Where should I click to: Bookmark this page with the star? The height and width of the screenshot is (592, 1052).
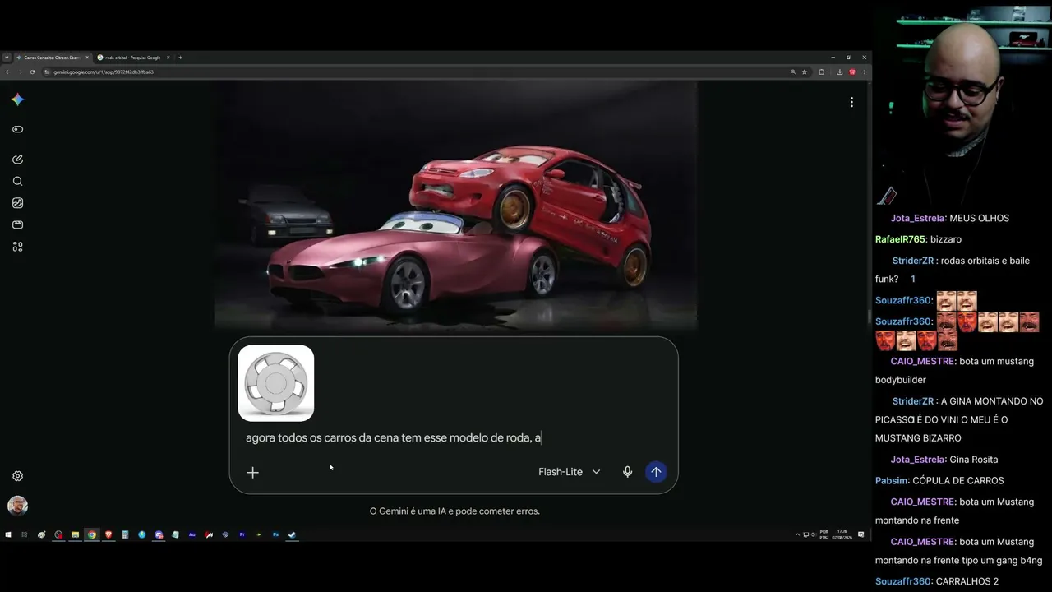[x=805, y=72]
